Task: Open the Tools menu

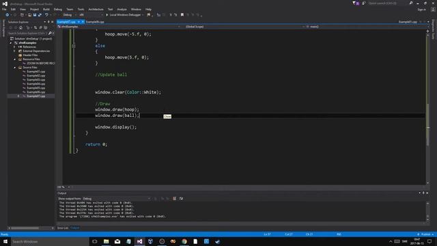Action: [x=81, y=9]
